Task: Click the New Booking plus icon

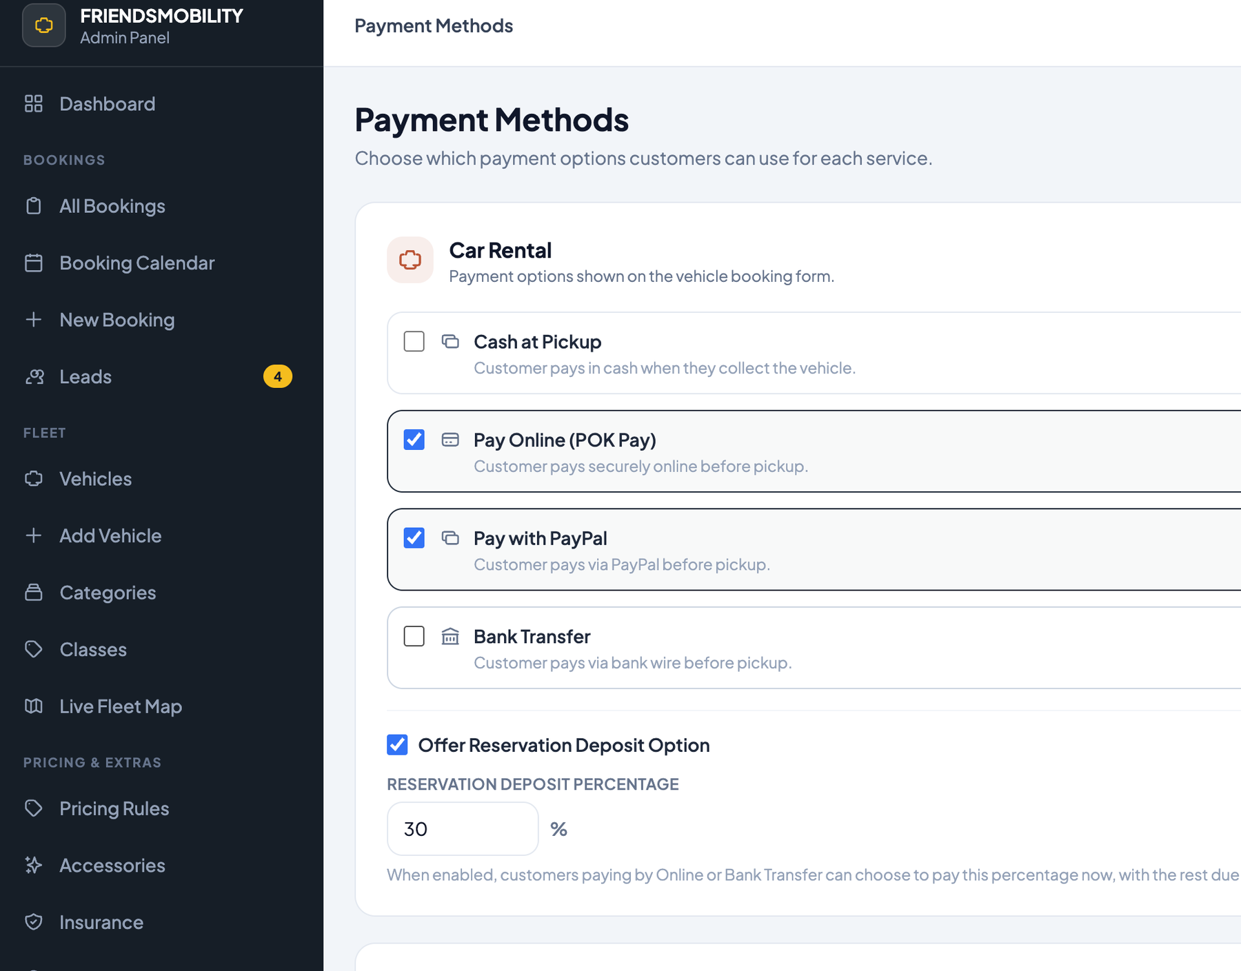Action: 34,320
